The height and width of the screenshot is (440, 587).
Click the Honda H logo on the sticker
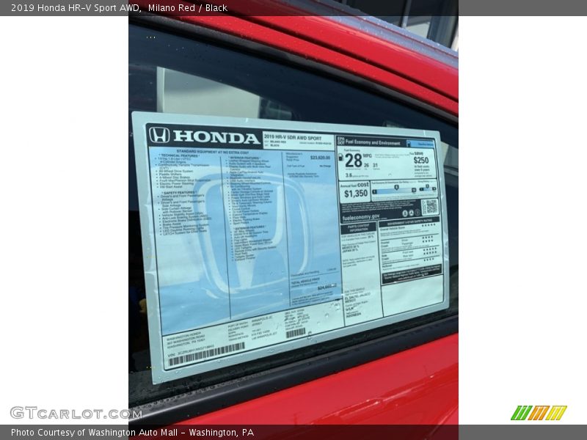(x=159, y=135)
